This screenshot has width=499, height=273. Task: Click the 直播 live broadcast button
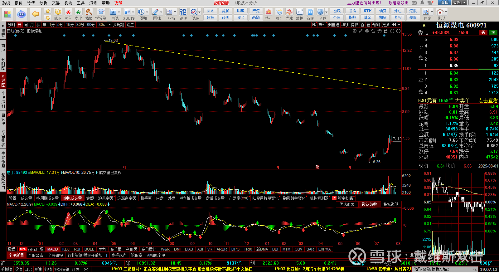[x=444, y=3]
